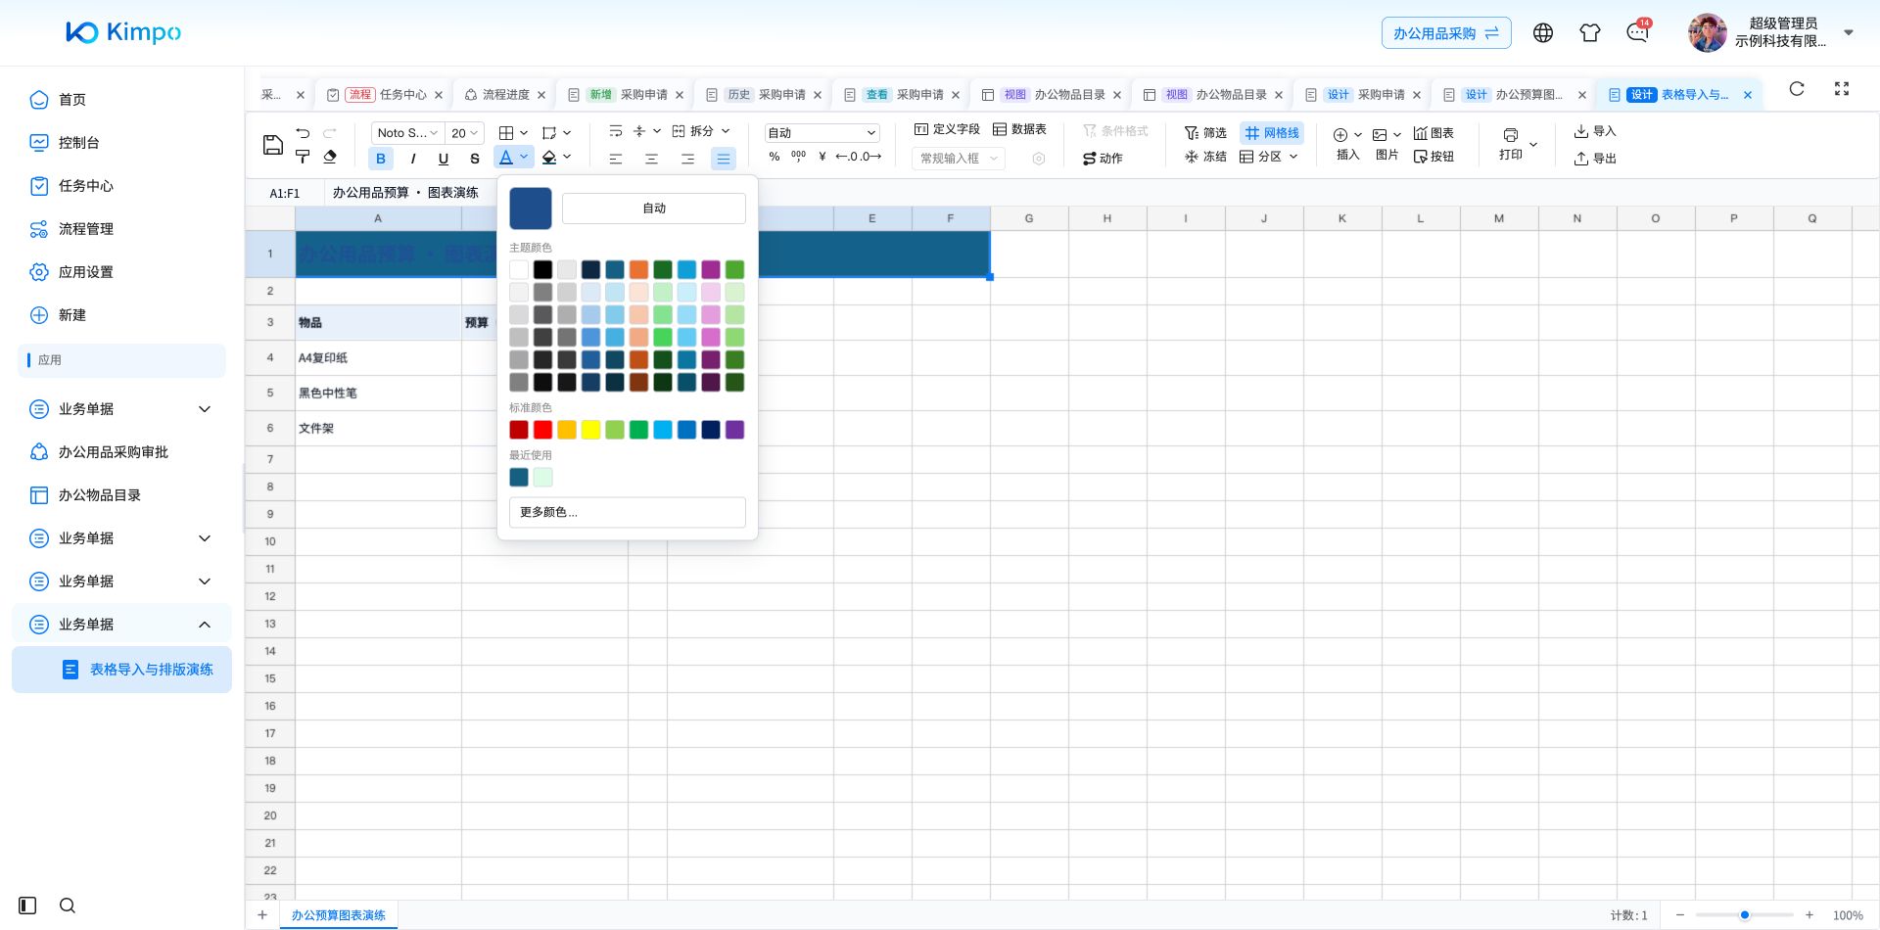Undo the last action
Image resolution: width=1880 pixels, height=930 pixels.
pyautogui.click(x=303, y=133)
